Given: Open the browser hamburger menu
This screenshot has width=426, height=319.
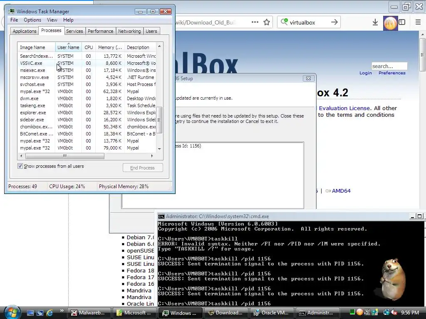Looking at the screenshot, I should (418, 22).
